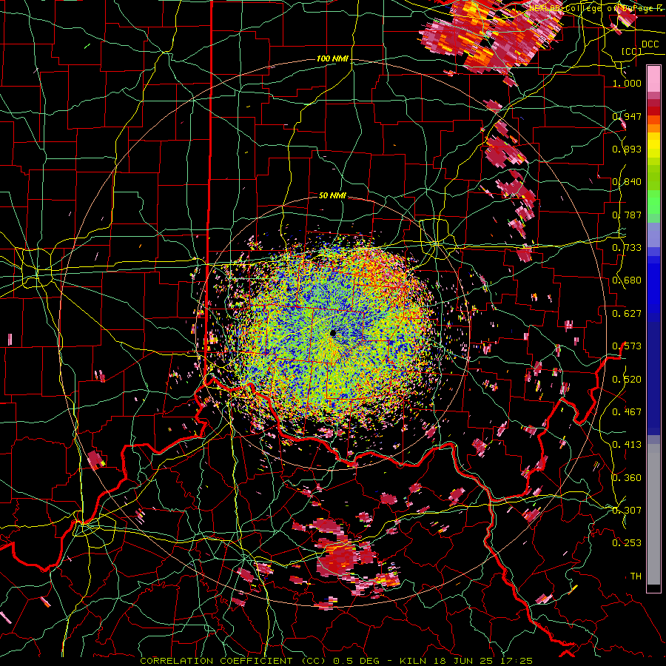666x666 pixels.
Task: Click the CORRELATION COEFFICIENT (CC) caption text
Action: point(233,661)
